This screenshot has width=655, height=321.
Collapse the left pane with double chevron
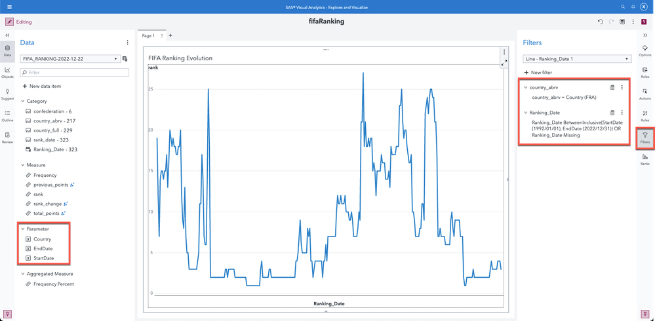7,35
